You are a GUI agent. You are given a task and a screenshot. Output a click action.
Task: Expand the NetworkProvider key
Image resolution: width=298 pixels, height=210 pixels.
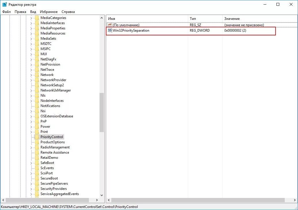31,80
